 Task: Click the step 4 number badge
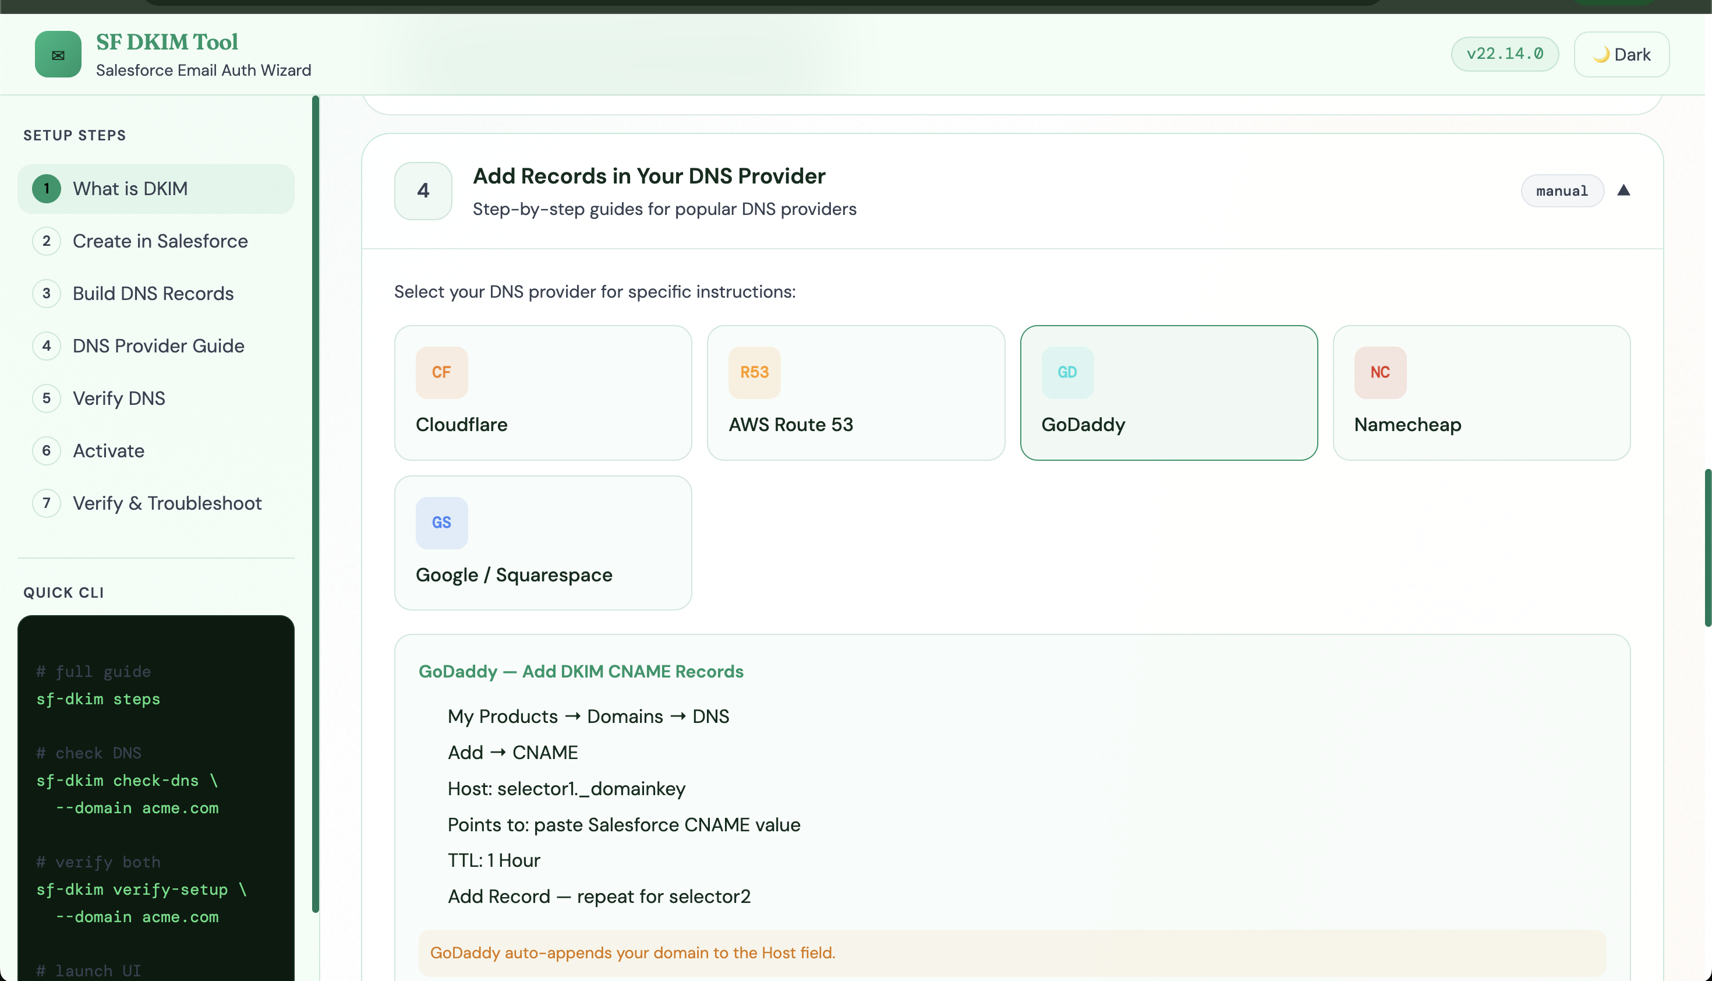(x=423, y=190)
